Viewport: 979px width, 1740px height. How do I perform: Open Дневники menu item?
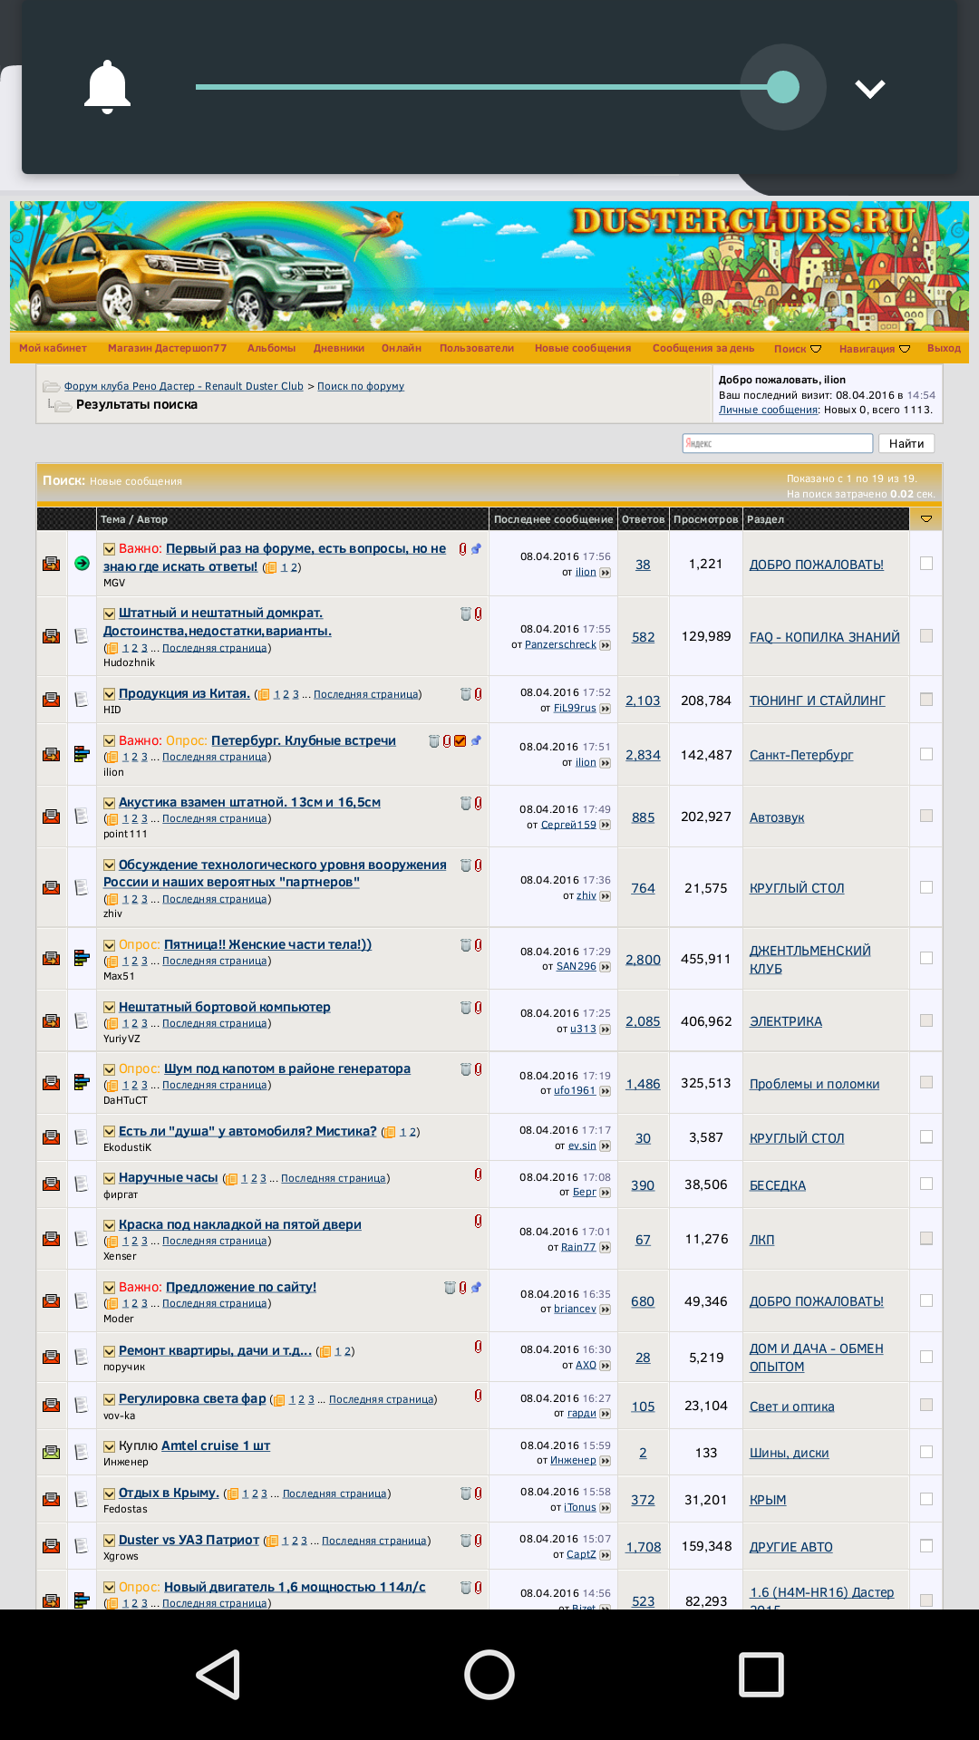(339, 348)
